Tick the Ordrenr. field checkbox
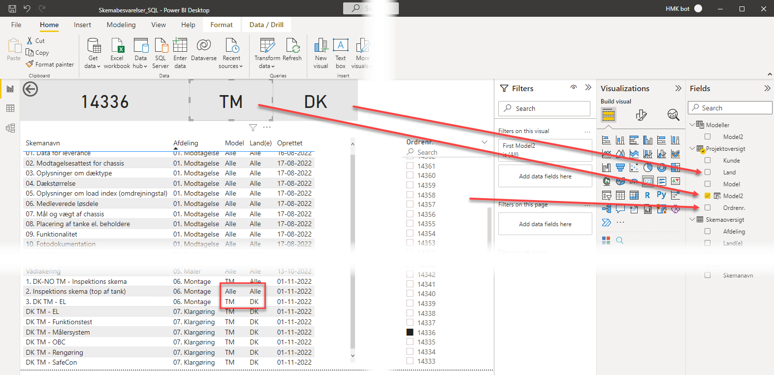Image resolution: width=774 pixels, height=375 pixels. [708, 208]
